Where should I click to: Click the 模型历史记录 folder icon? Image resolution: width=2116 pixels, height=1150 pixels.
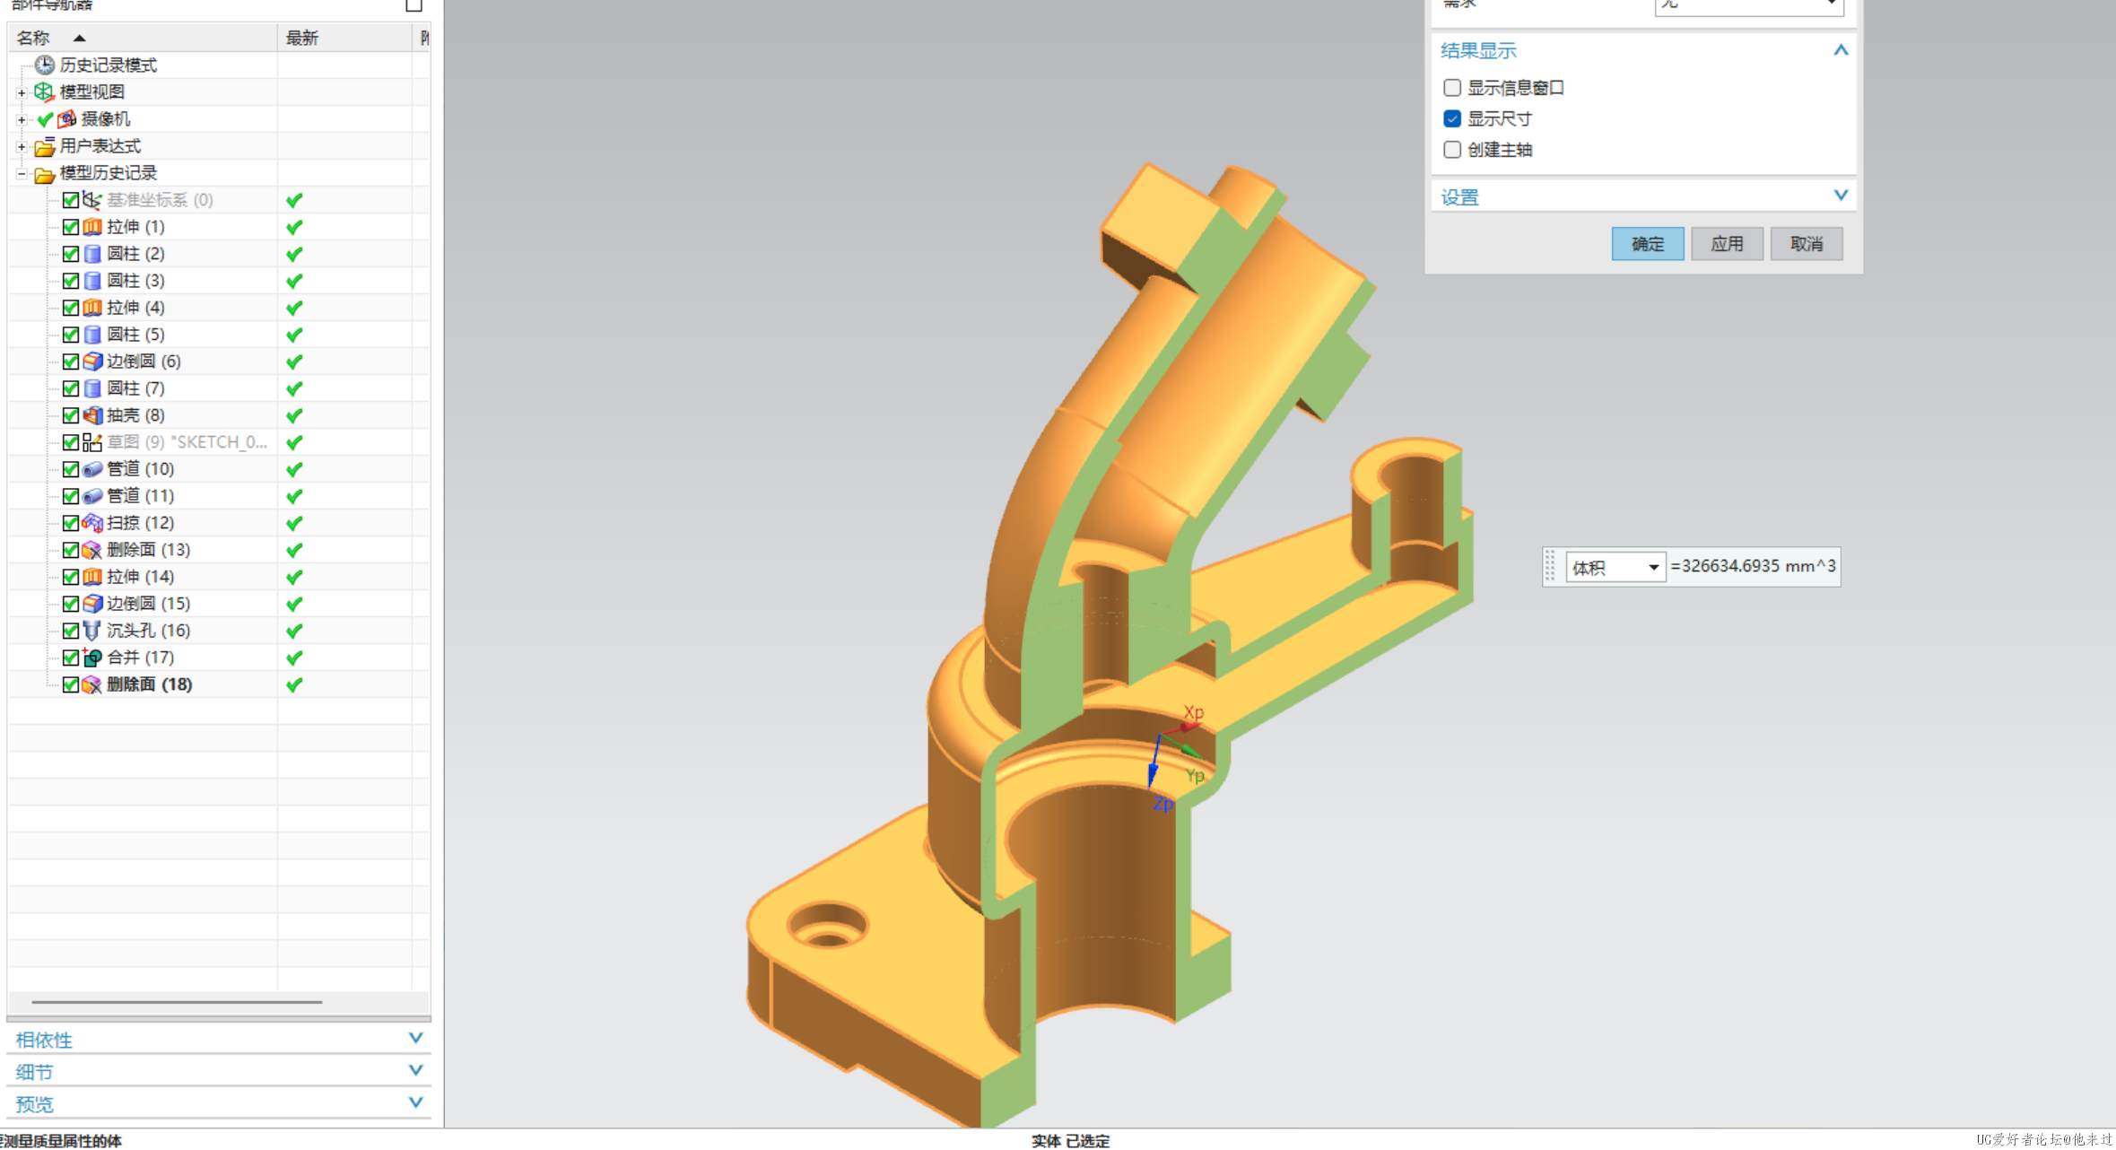[x=44, y=173]
